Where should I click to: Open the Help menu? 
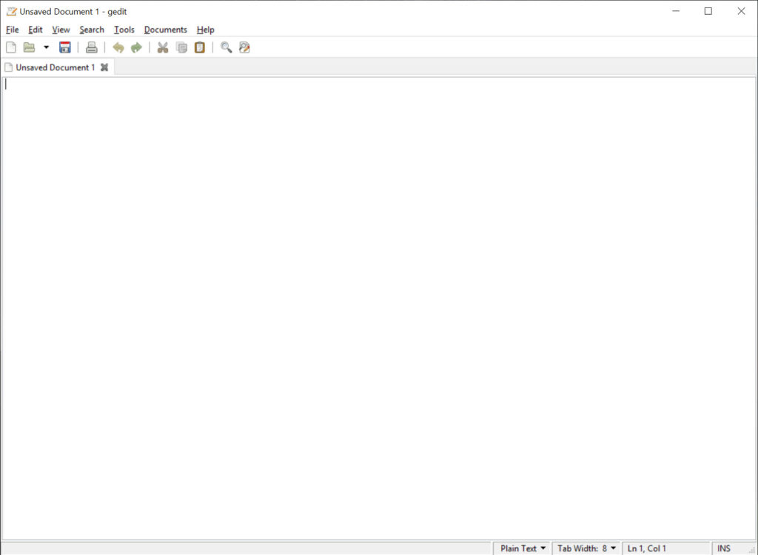[x=206, y=30]
